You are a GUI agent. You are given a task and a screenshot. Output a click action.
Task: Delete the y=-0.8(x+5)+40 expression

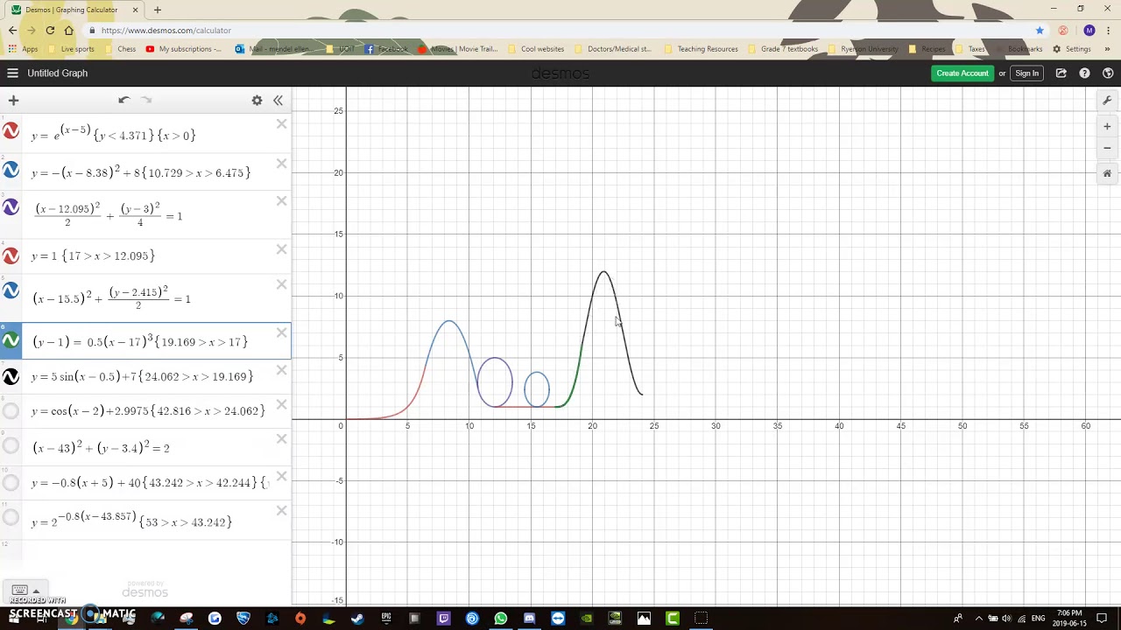tap(281, 477)
